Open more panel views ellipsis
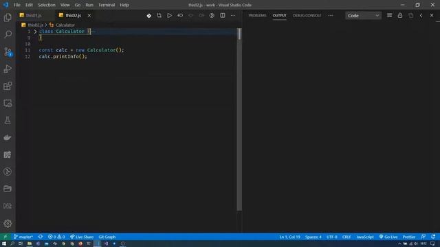 (x=331, y=15)
